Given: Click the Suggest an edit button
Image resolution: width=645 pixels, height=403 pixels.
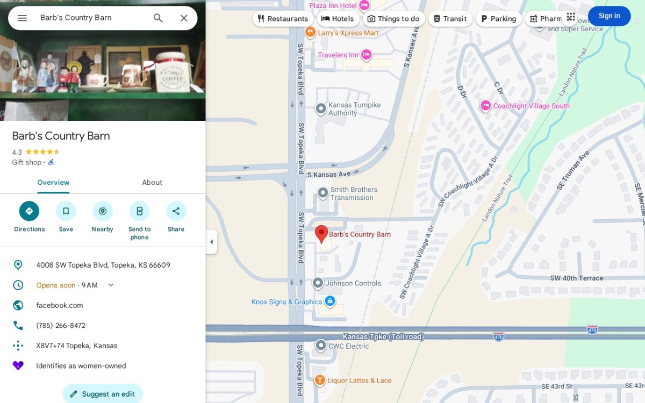Looking at the screenshot, I should (x=103, y=394).
